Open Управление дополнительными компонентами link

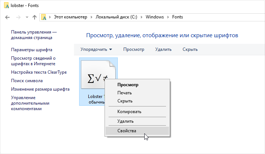(30, 103)
